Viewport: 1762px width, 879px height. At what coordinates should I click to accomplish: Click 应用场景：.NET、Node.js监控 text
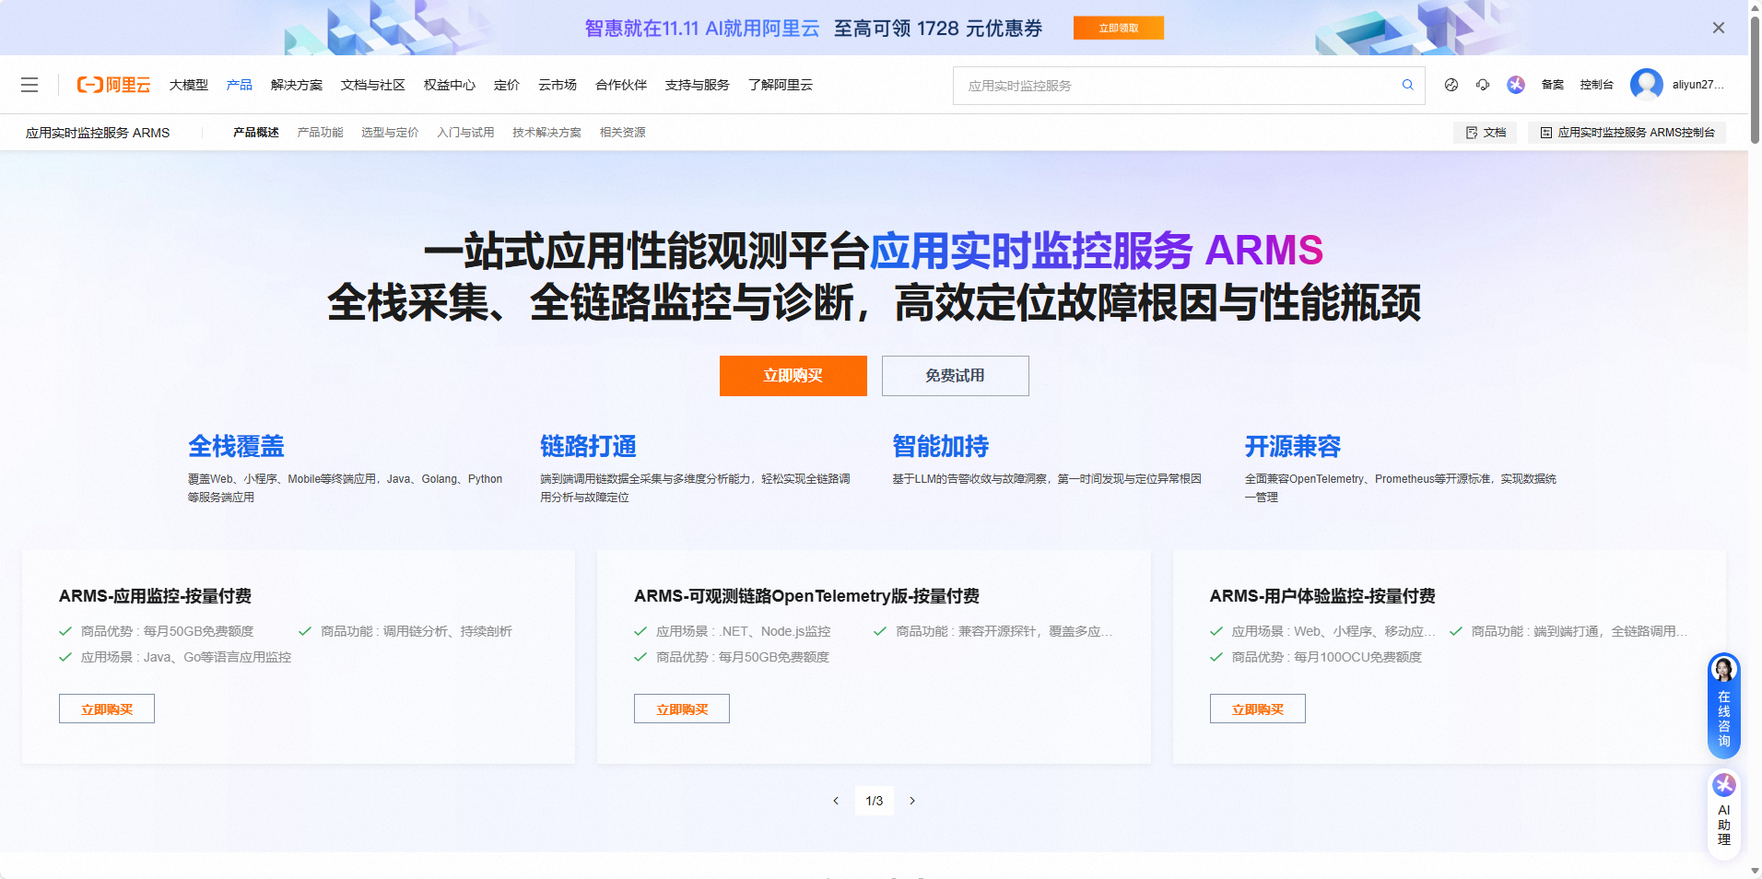pos(743,631)
